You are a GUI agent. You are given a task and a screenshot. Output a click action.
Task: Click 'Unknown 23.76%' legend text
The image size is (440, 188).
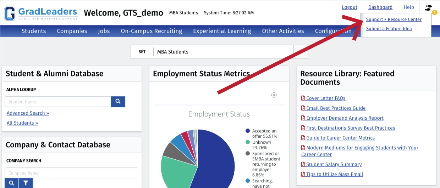click(x=262, y=145)
